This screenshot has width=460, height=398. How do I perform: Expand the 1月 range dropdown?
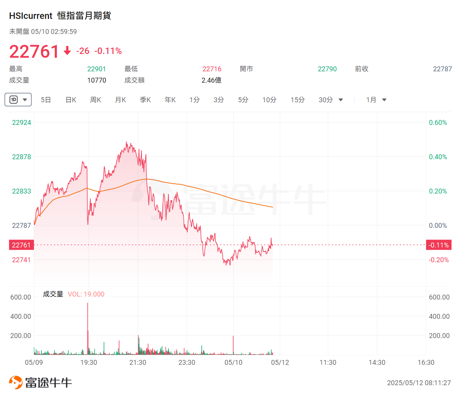click(384, 100)
